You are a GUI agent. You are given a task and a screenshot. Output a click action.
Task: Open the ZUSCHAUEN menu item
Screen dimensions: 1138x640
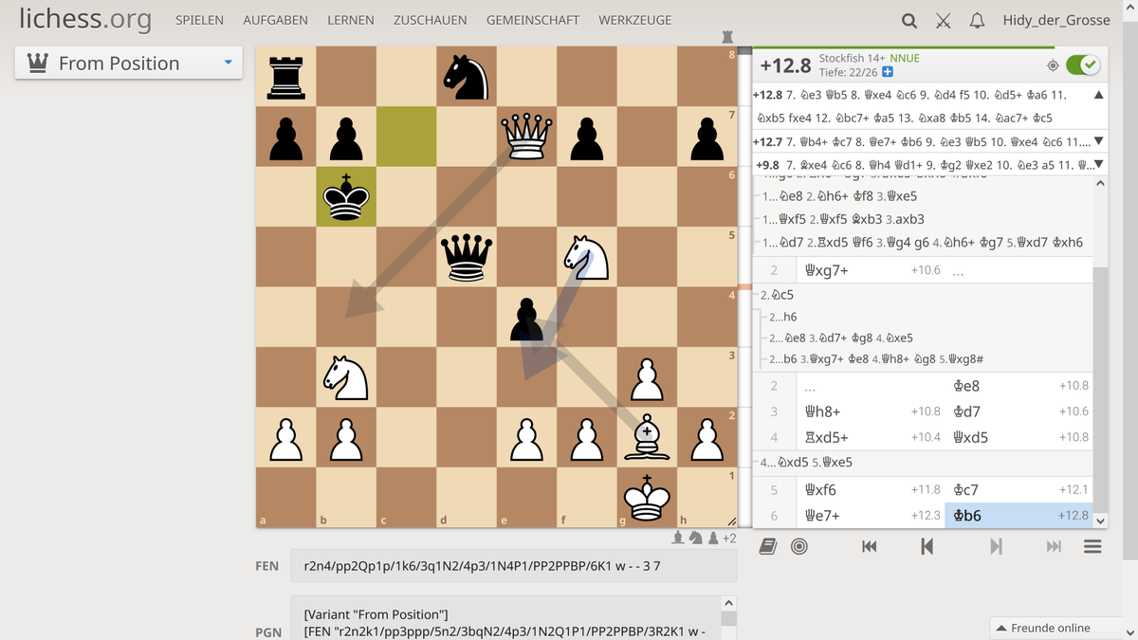click(x=430, y=19)
